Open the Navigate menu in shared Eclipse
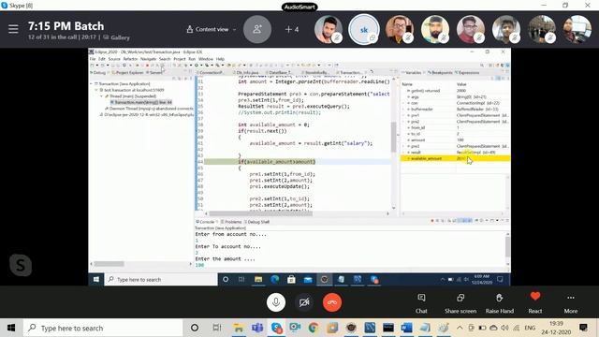The height and width of the screenshot is (337, 599). 148,59
